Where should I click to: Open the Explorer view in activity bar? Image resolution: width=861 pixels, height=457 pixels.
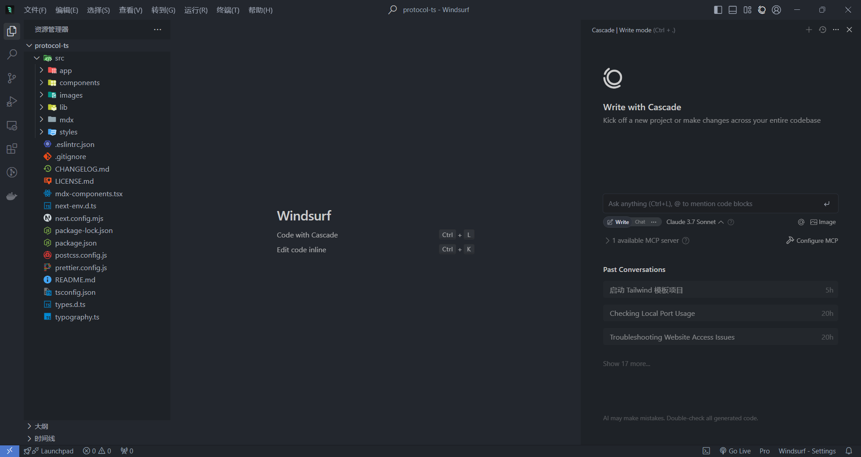tap(12, 31)
